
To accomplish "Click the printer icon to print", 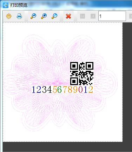I will (x=19, y=16).
